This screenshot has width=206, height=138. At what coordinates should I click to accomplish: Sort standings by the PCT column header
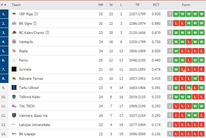(156, 5)
